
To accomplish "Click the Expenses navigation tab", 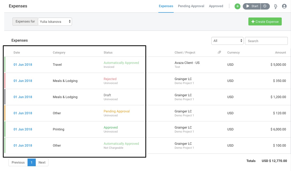I will pyautogui.click(x=166, y=6).
